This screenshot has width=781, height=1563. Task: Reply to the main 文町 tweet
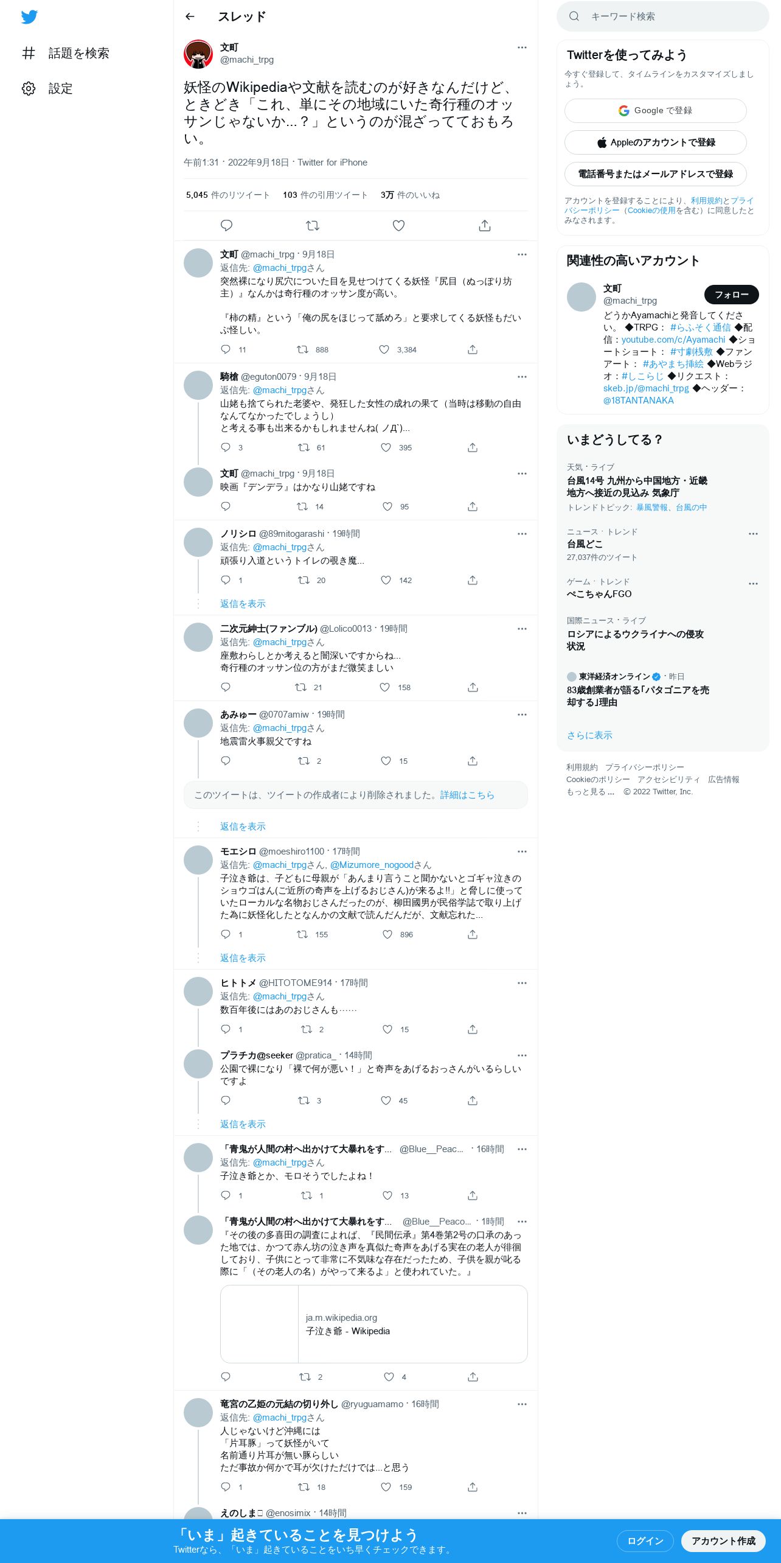point(226,226)
